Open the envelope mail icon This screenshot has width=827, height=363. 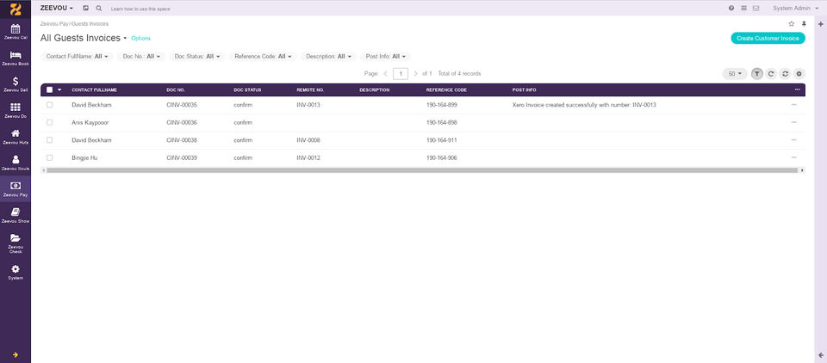755,9
